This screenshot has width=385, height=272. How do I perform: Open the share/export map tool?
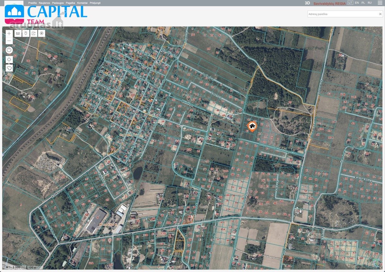pos(34,33)
